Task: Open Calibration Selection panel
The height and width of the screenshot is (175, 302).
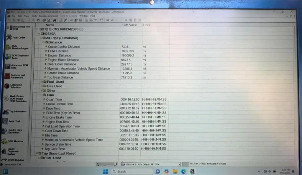Action: point(15,86)
